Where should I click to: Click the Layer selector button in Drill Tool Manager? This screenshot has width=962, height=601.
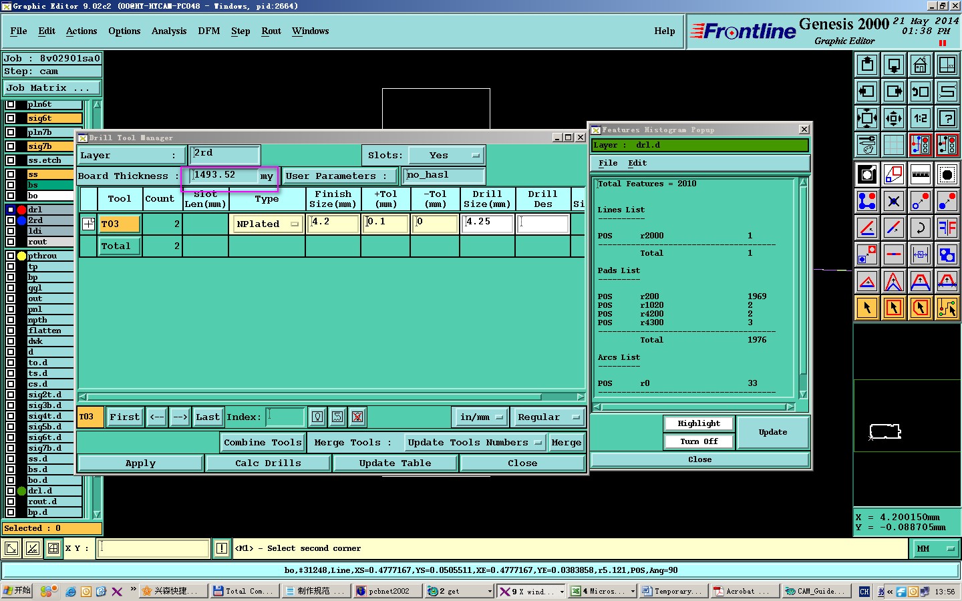pyautogui.click(x=132, y=155)
